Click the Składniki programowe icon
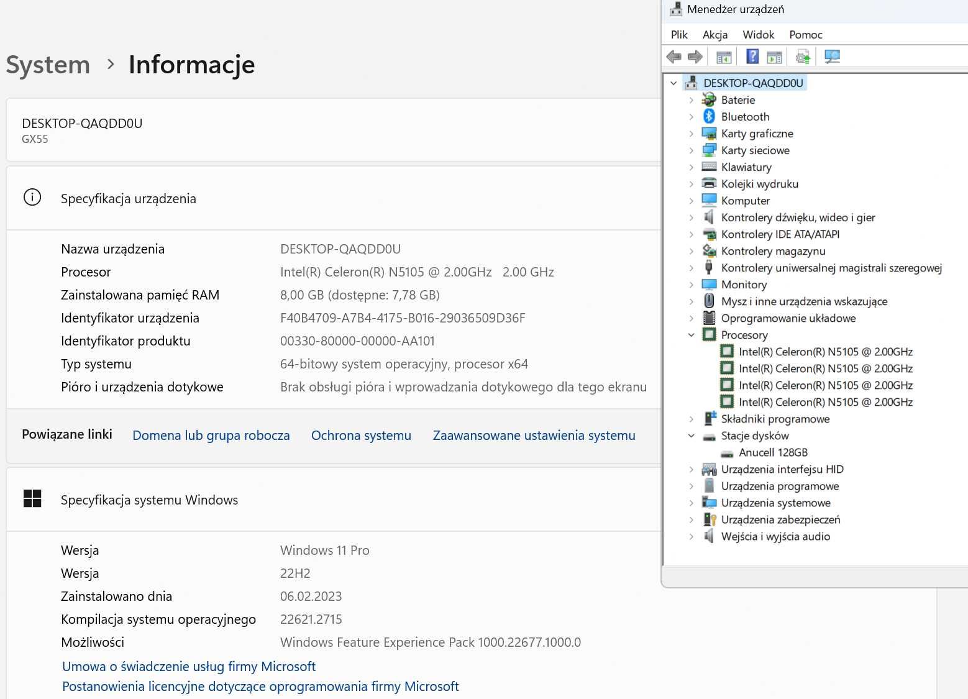This screenshot has height=699, width=968. pyautogui.click(x=709, y=418)
